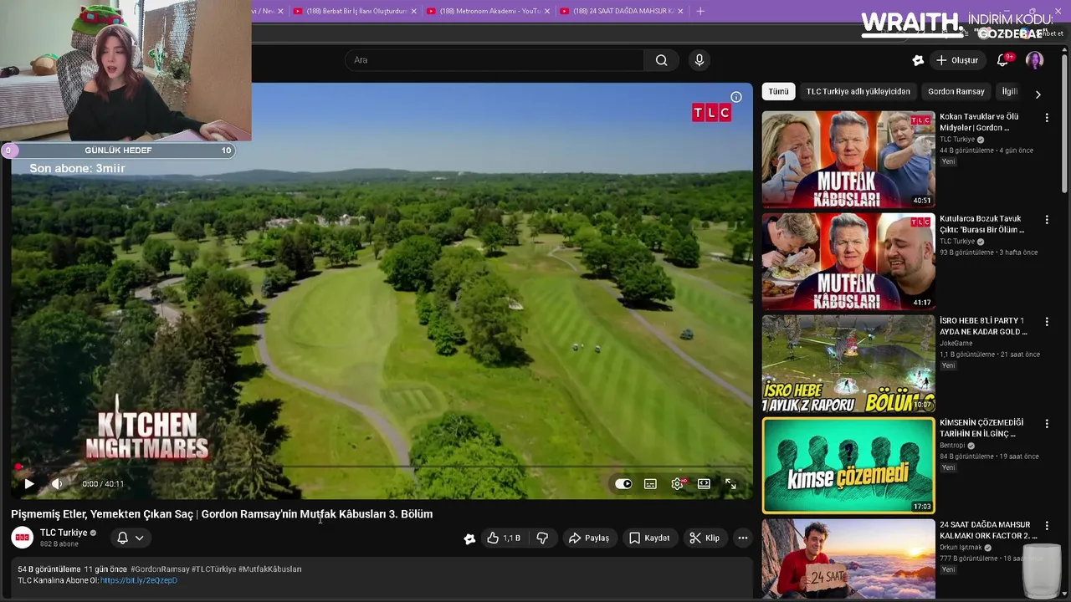Click the video progress bar
The width and height of the screenshot is (1071, 602).
[x=382, y=467]
